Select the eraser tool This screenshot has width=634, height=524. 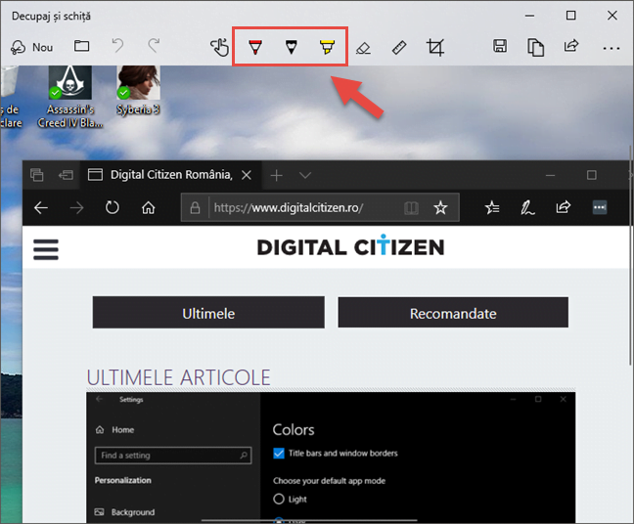click(x=363, y=48)
